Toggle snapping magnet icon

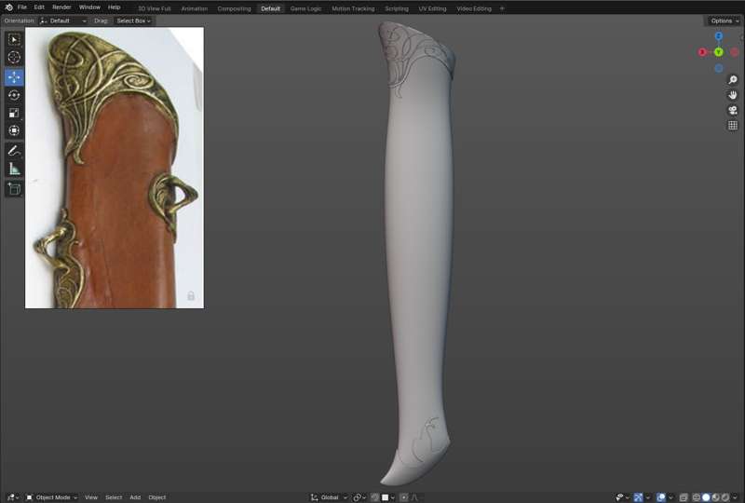(374, 497)
